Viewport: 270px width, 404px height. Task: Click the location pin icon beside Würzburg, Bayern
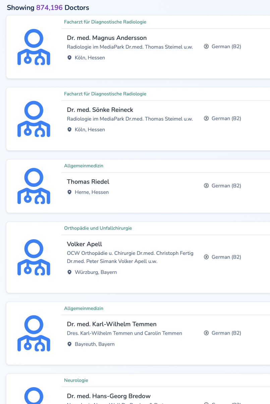(69, 272)
